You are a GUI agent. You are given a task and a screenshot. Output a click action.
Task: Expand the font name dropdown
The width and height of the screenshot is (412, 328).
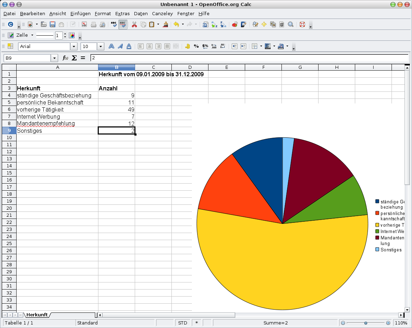tap(74, 46)
